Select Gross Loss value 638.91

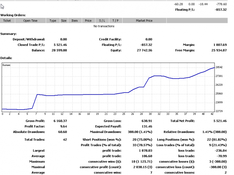147,121
